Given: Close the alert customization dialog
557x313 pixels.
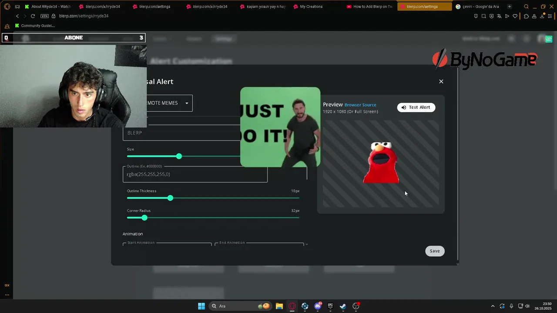Looking at the screenshot, I should point(441,81).
